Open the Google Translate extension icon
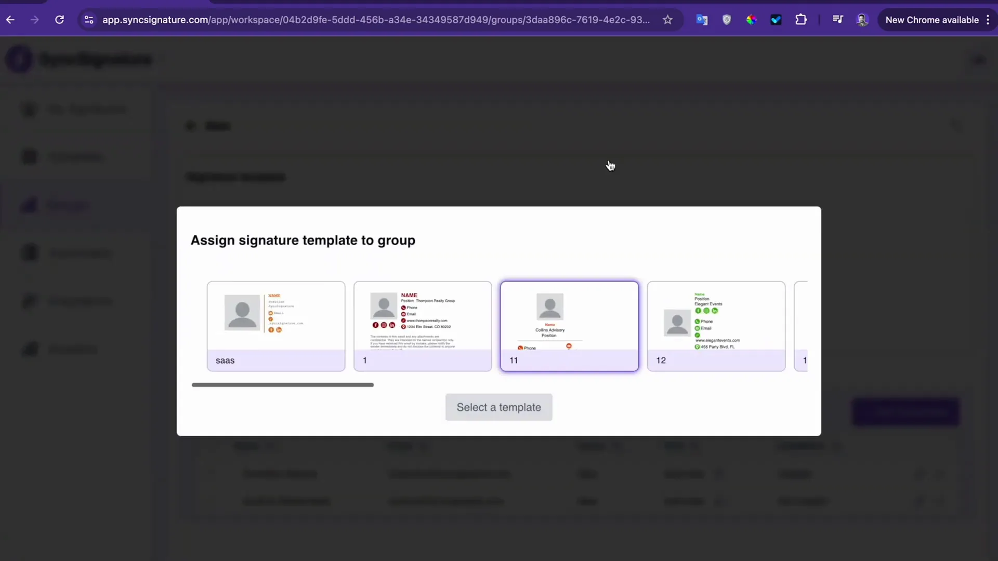Viewport: 998px width, 561px height. pyautogui.click(x=702, y=20)
